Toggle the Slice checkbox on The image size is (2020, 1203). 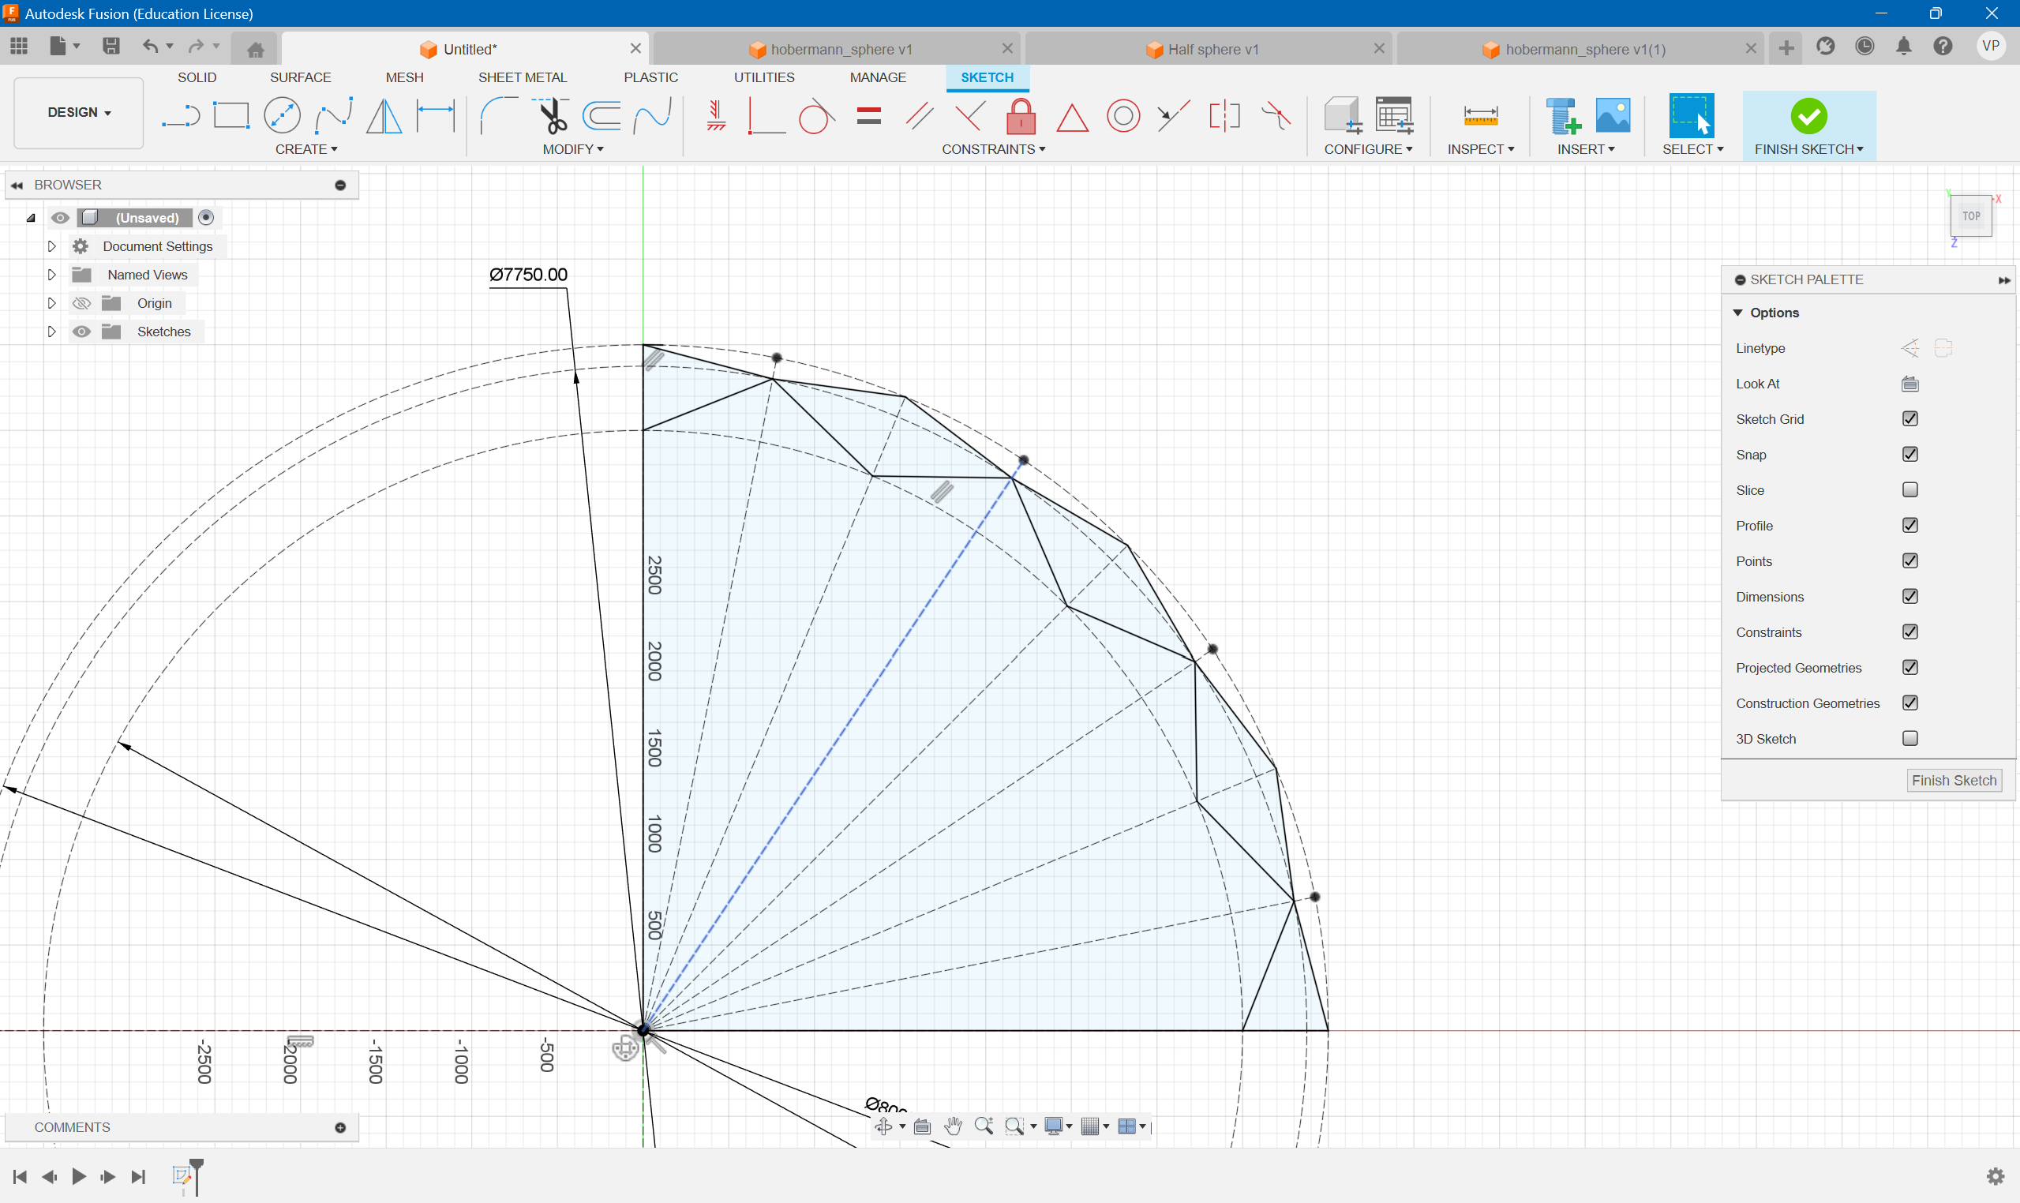[1909, 489]
